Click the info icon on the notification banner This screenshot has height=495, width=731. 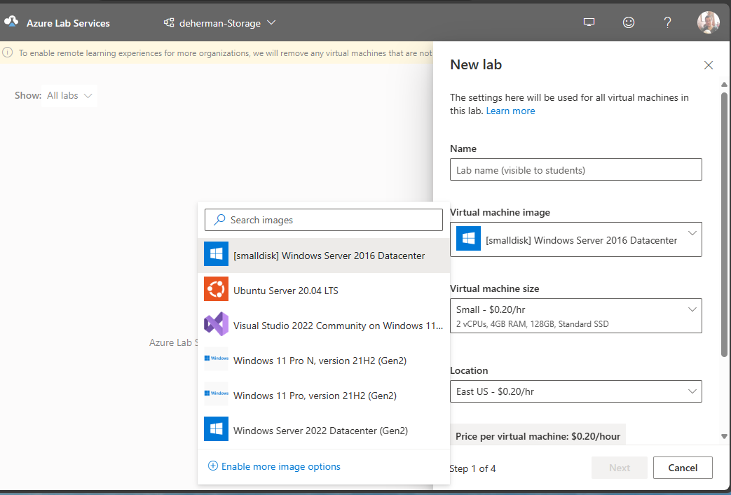click(x=8, y=53)
